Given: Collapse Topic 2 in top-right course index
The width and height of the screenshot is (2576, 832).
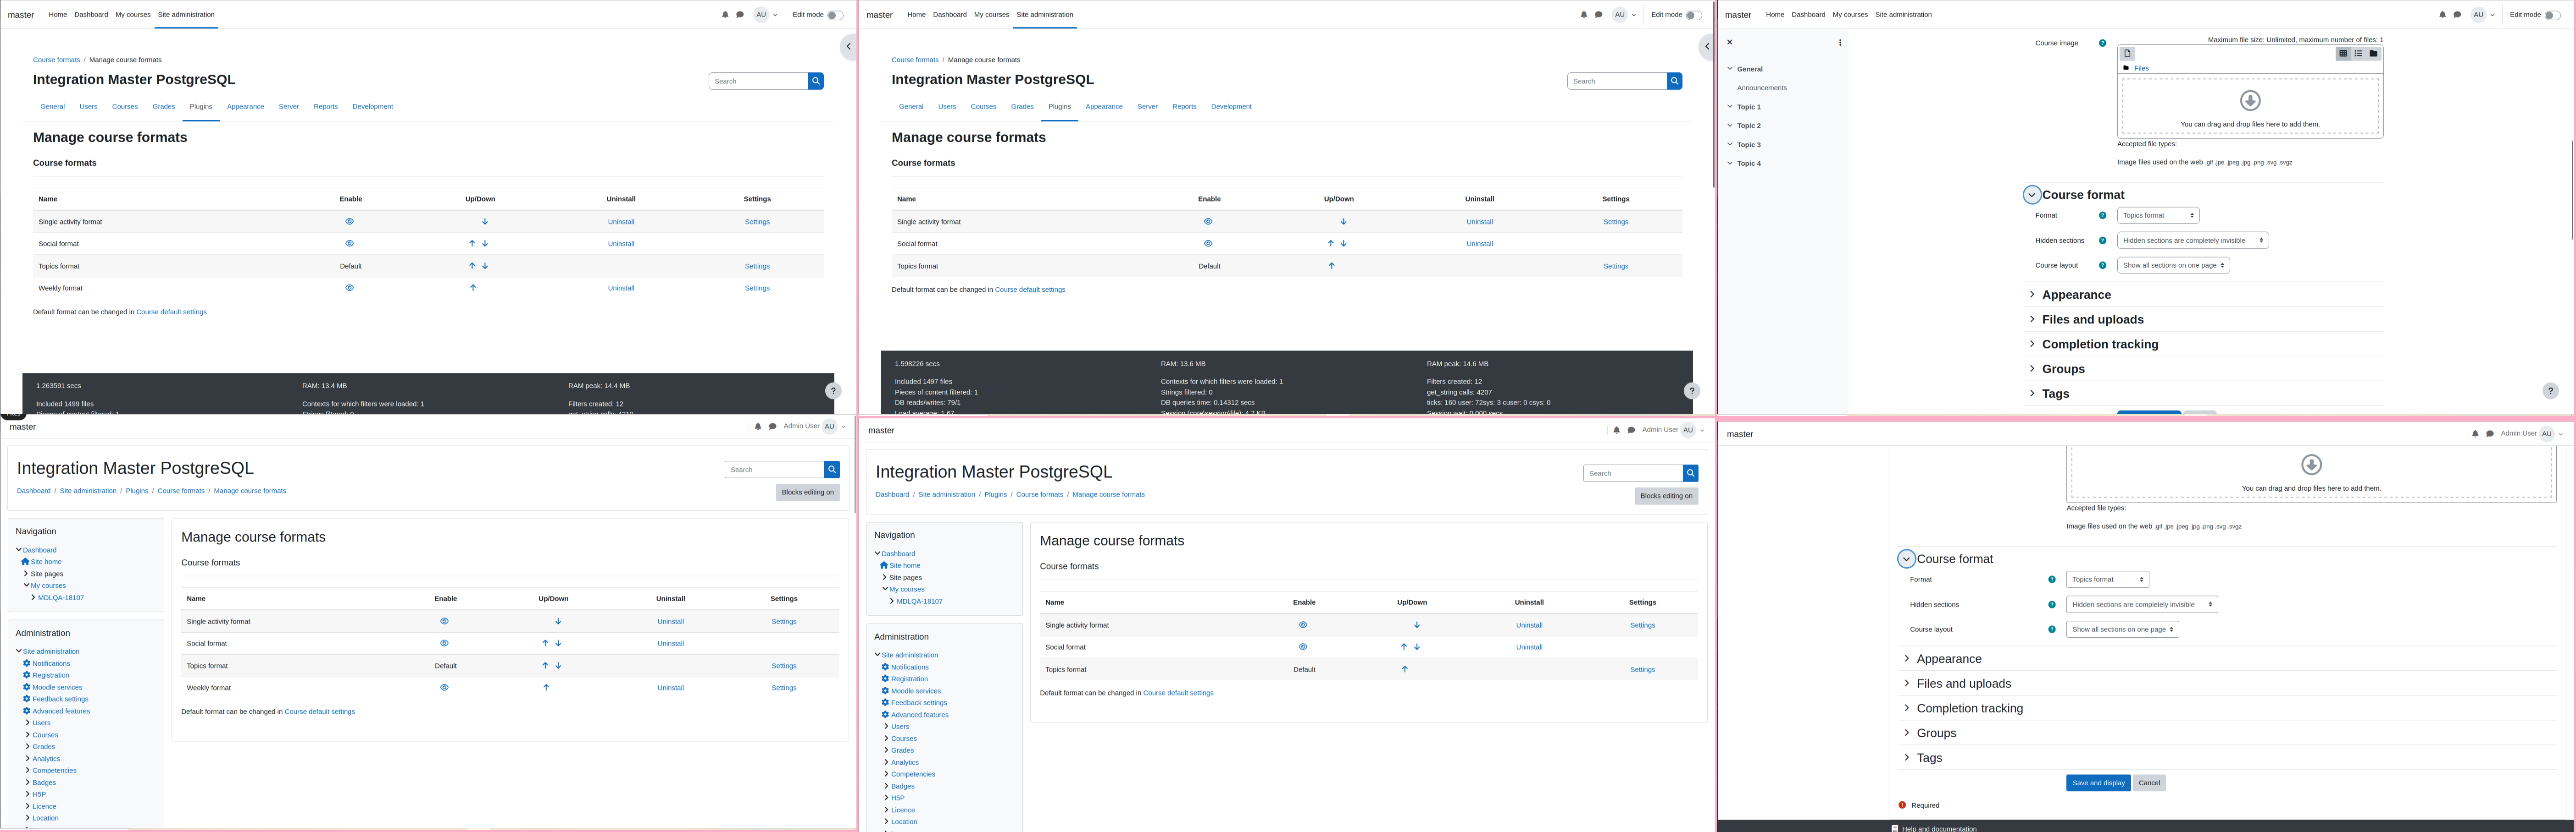Looking at the screenshot, I should 1730,126.
